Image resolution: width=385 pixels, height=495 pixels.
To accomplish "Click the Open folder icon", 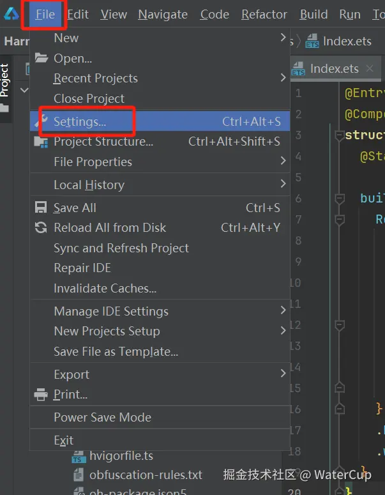I will tap(42, 58).
